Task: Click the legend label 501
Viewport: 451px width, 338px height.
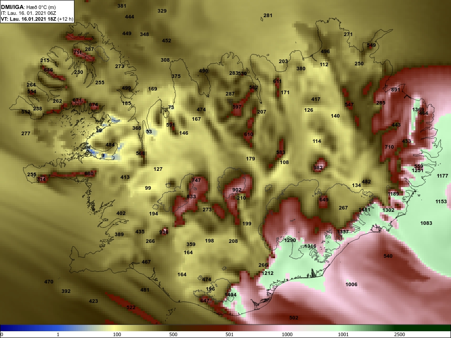Action: [x=230, y=334]
